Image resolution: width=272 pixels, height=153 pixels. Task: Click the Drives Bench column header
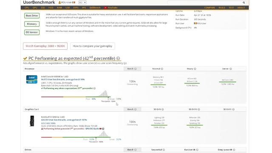pos(132,150)
